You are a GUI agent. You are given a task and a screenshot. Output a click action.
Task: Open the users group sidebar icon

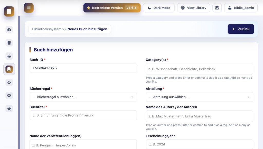(9, 56)
